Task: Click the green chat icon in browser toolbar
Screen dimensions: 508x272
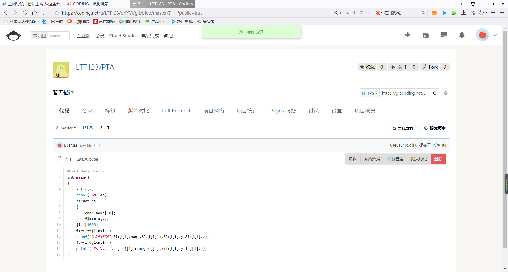Action: point(454,13)
